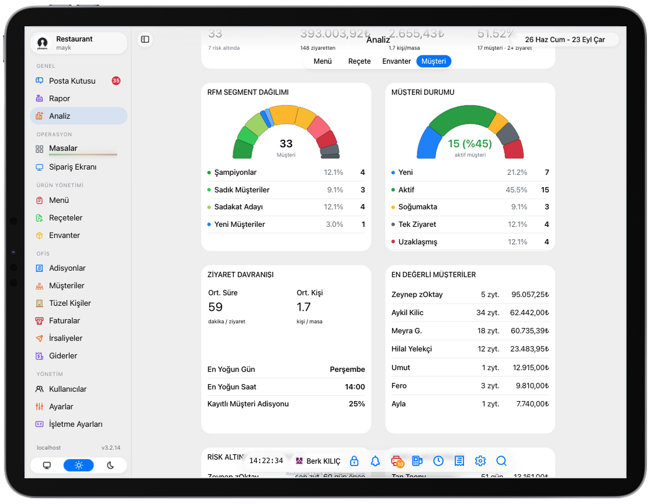Open the printer queue icon with badge
651x504 pixels.
click(x=397, y=461)
